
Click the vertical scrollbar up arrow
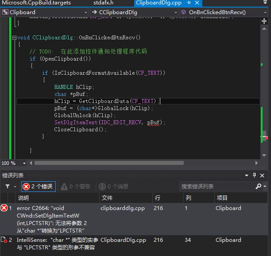(264, 29)
